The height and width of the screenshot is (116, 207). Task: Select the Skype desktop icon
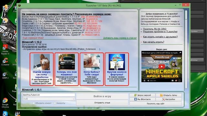(x=5, y=113)
